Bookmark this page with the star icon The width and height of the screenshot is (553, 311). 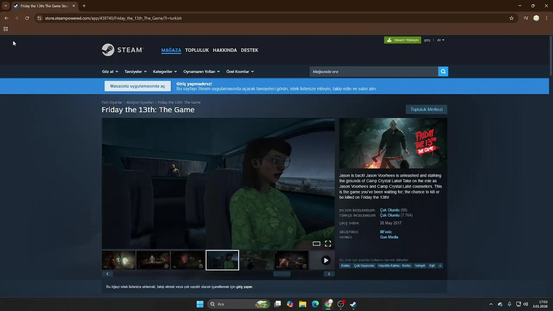(x=512, y=18)
